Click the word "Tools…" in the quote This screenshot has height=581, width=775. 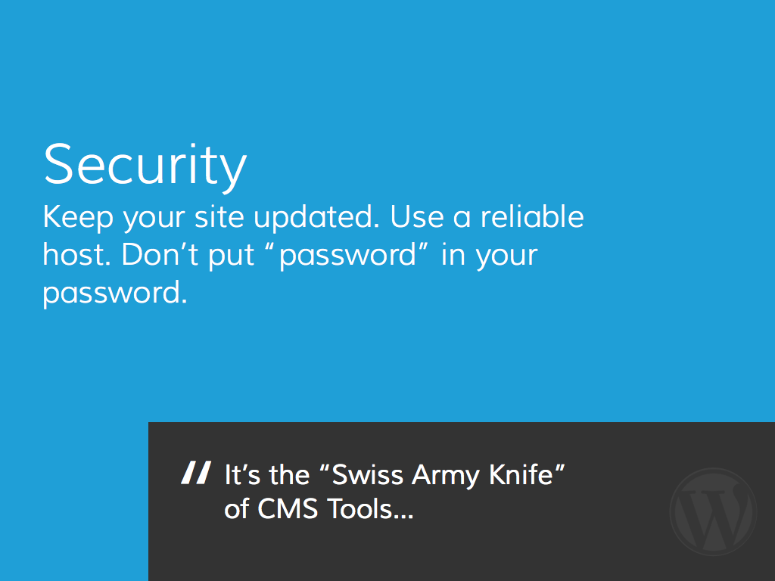pyautogui.click(x=370, y=509)
